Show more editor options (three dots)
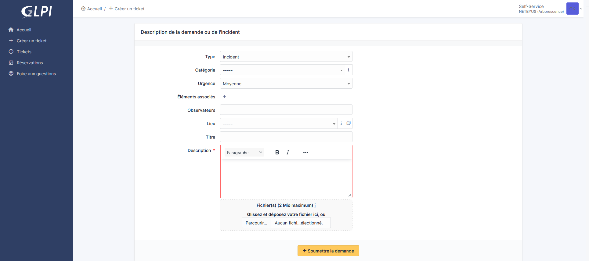This screenshot has width=589, height=261. pyautogui.click(x=305, y=153)
